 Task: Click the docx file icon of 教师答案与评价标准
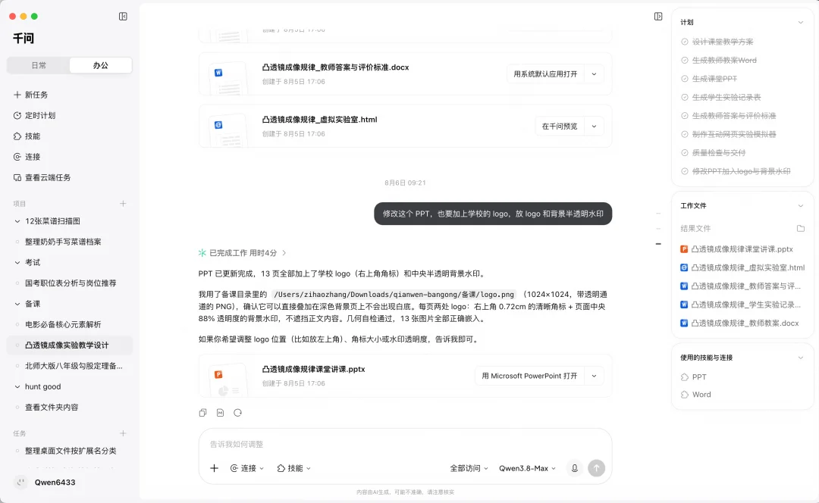coord(218,73)
